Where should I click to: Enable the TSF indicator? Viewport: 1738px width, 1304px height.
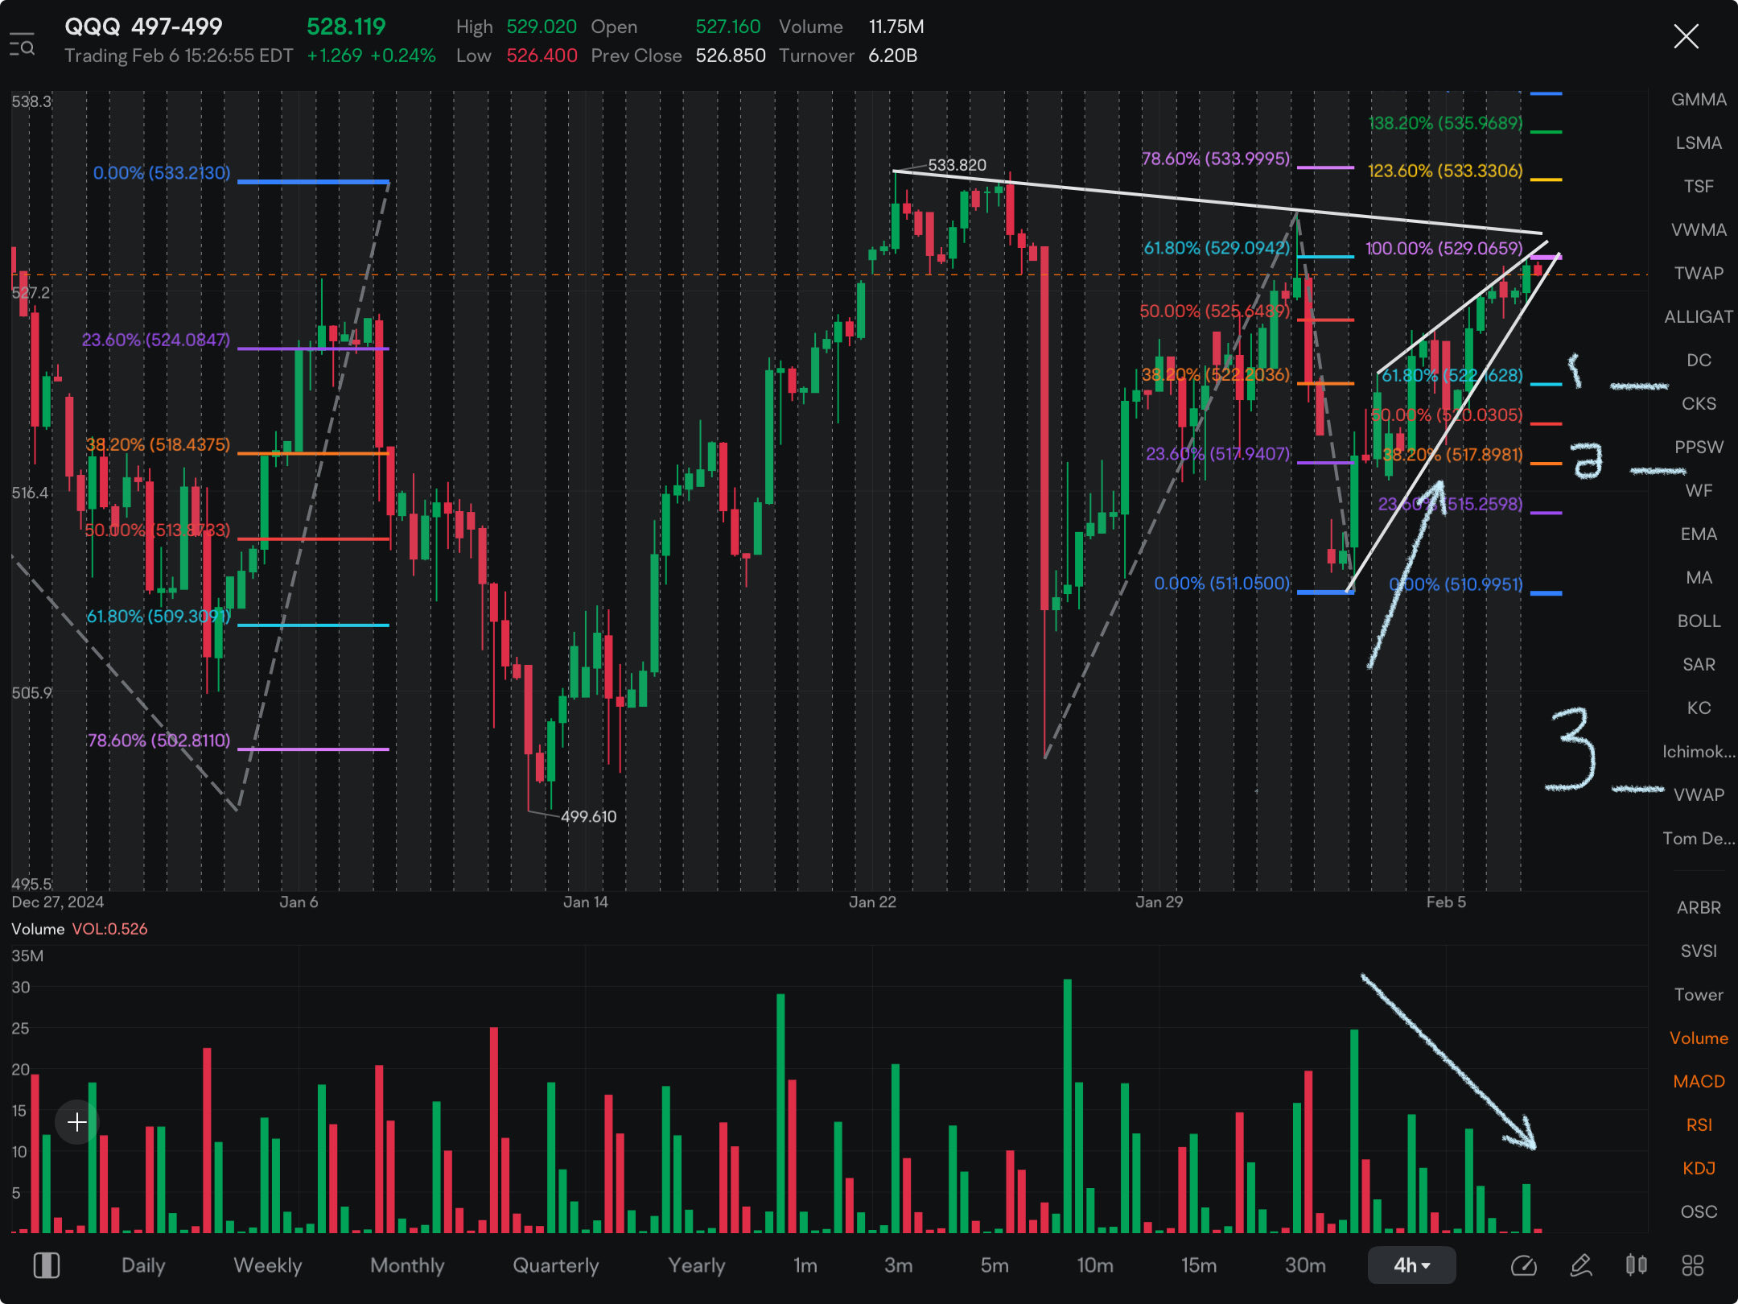coord(1699,187)
